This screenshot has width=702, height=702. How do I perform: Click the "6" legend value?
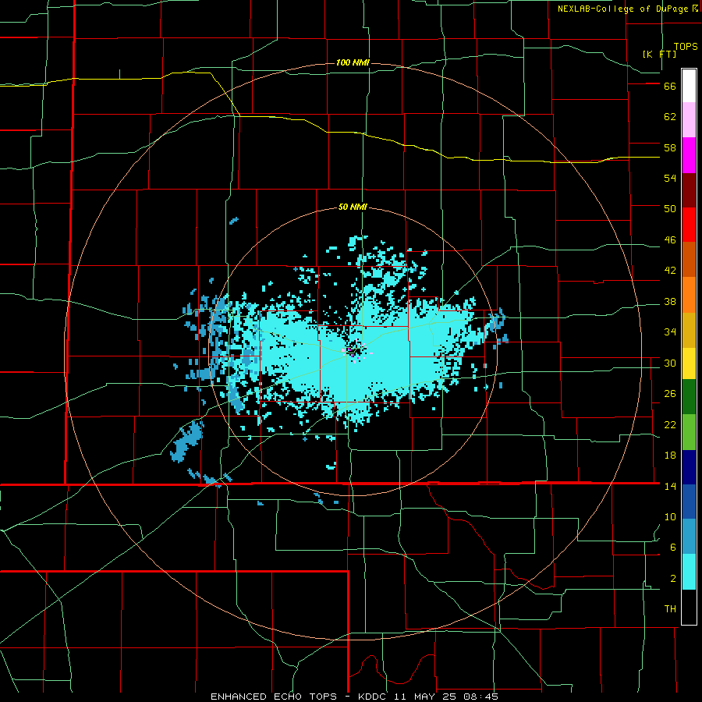673,548
